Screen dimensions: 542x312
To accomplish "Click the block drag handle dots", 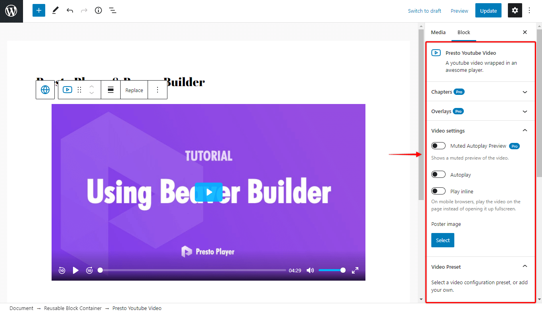I will [x=79, y=90].
